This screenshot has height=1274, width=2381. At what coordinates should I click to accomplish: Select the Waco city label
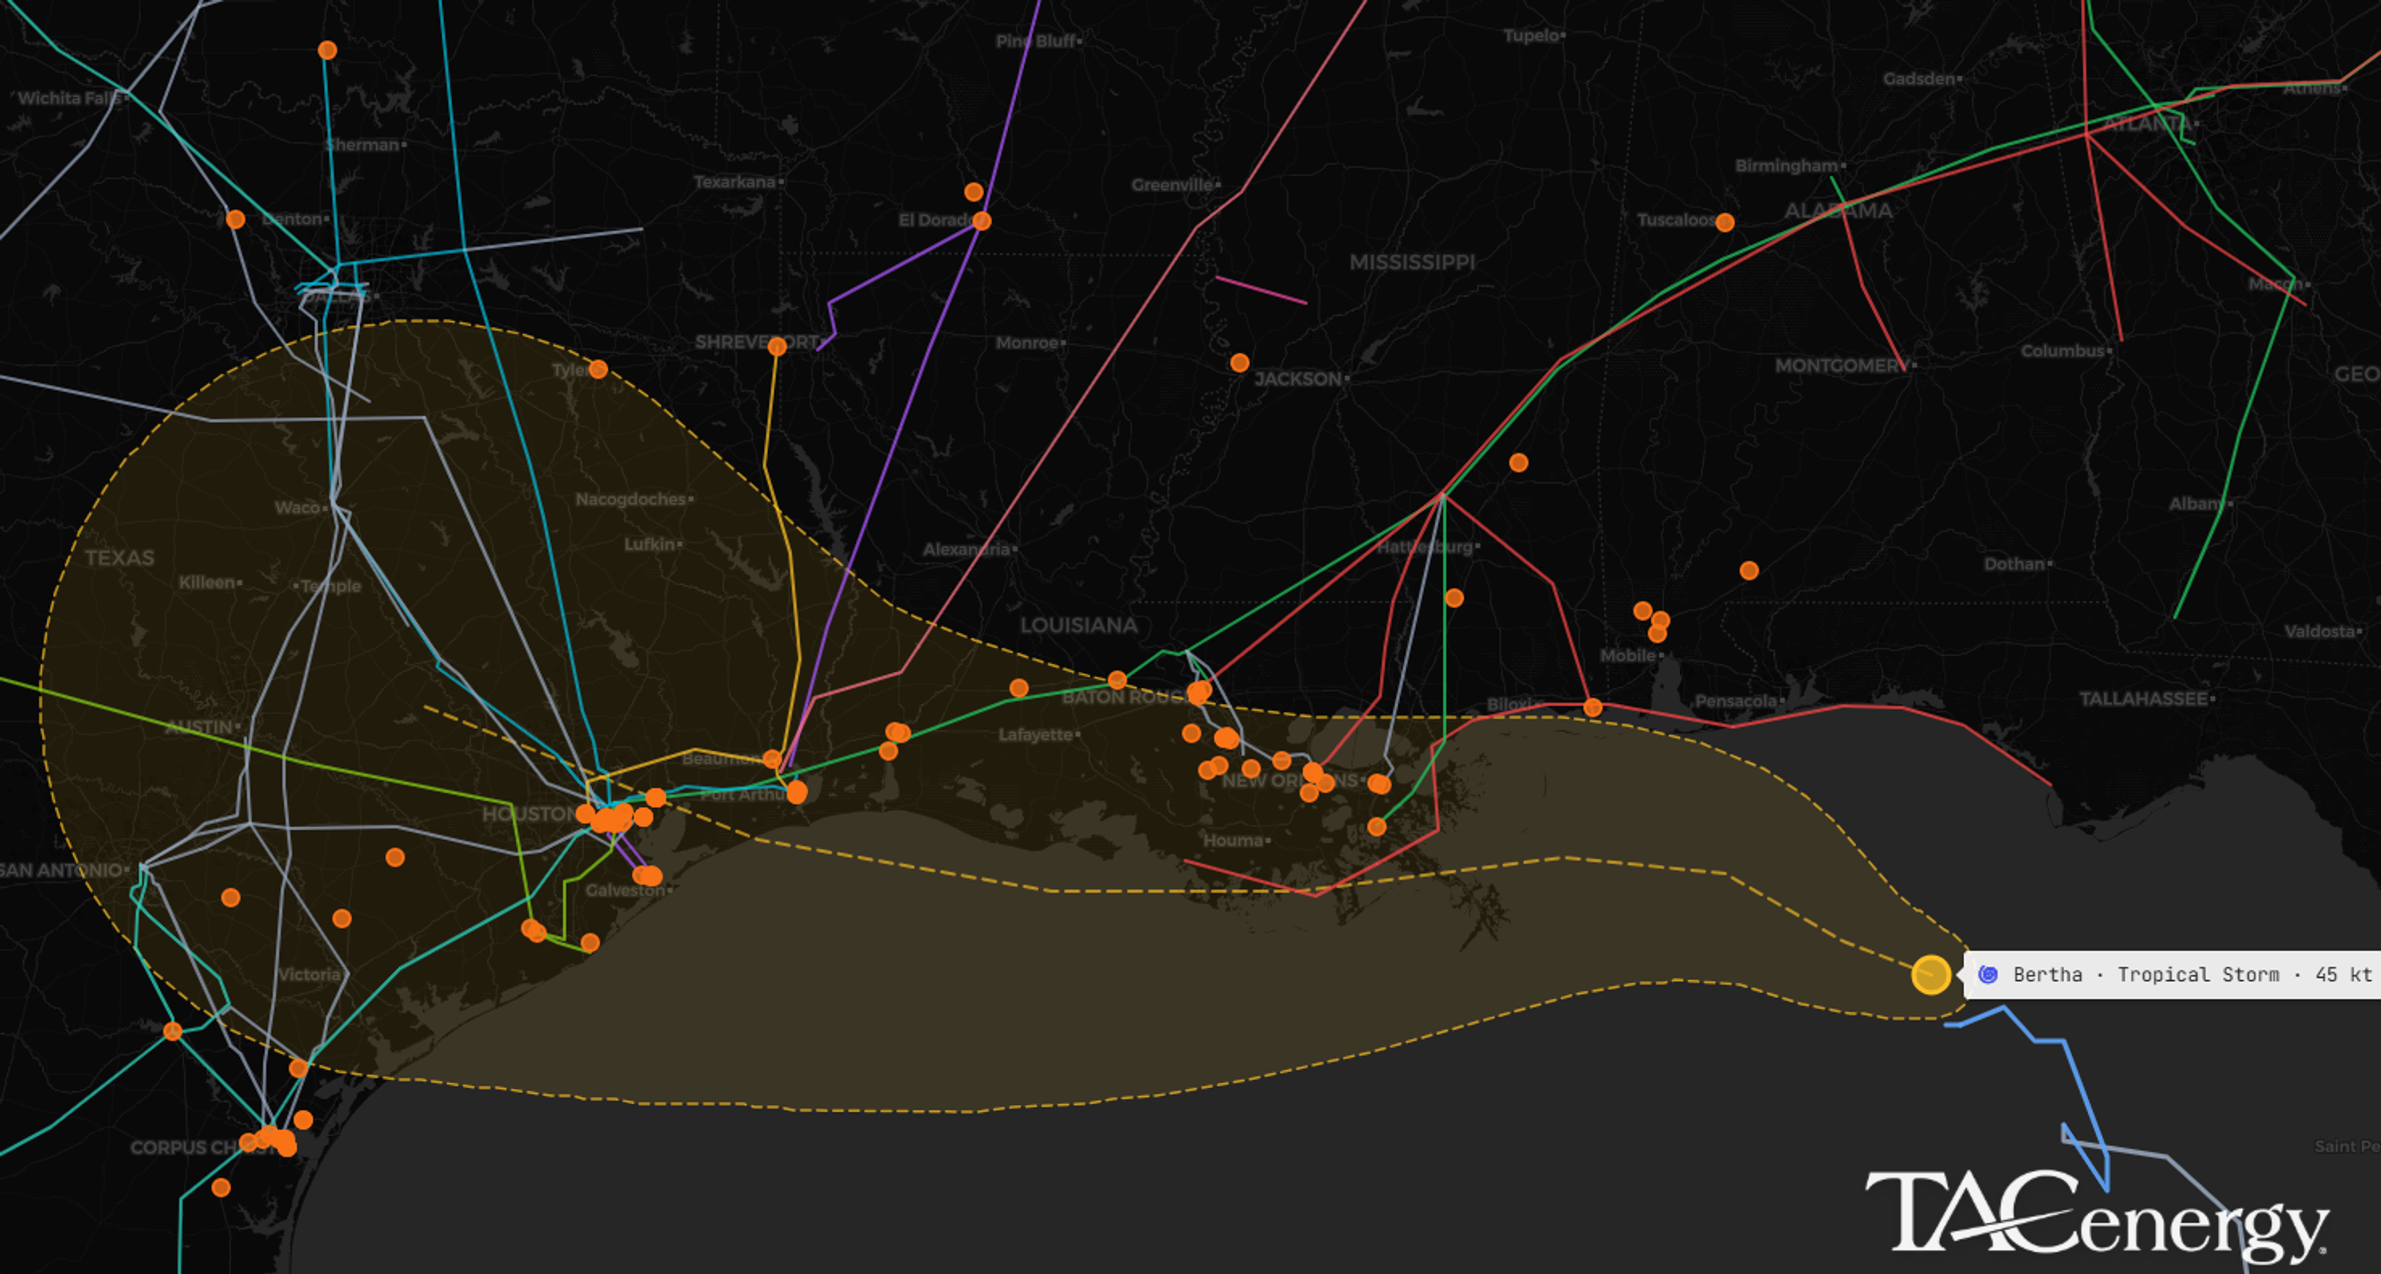(x=297, y=507)
